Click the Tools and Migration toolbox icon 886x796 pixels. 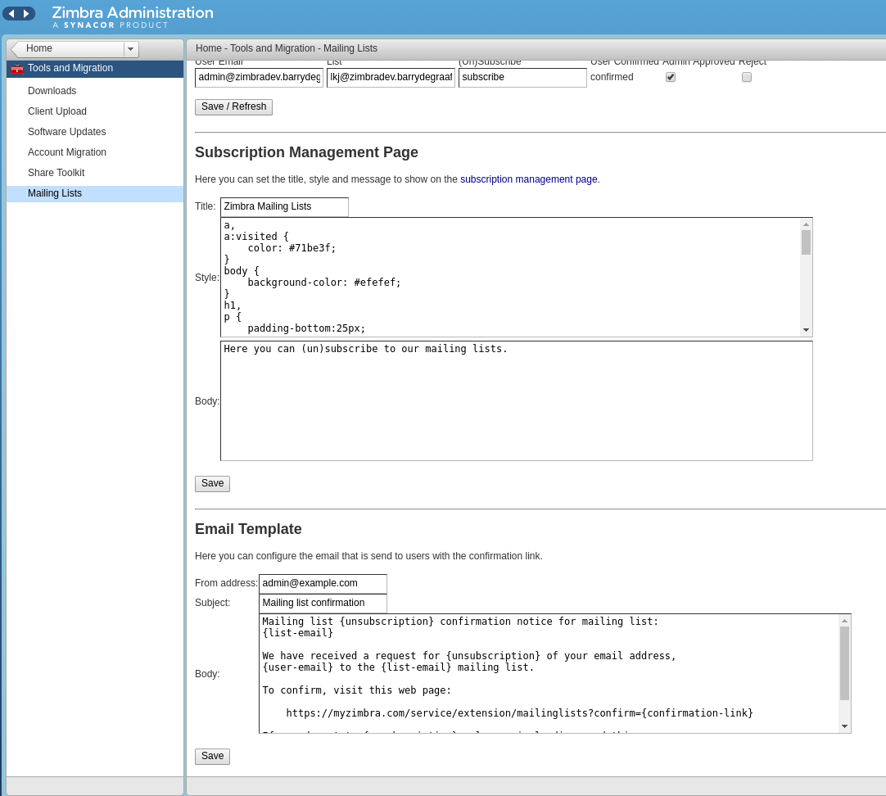pos(17,69)
